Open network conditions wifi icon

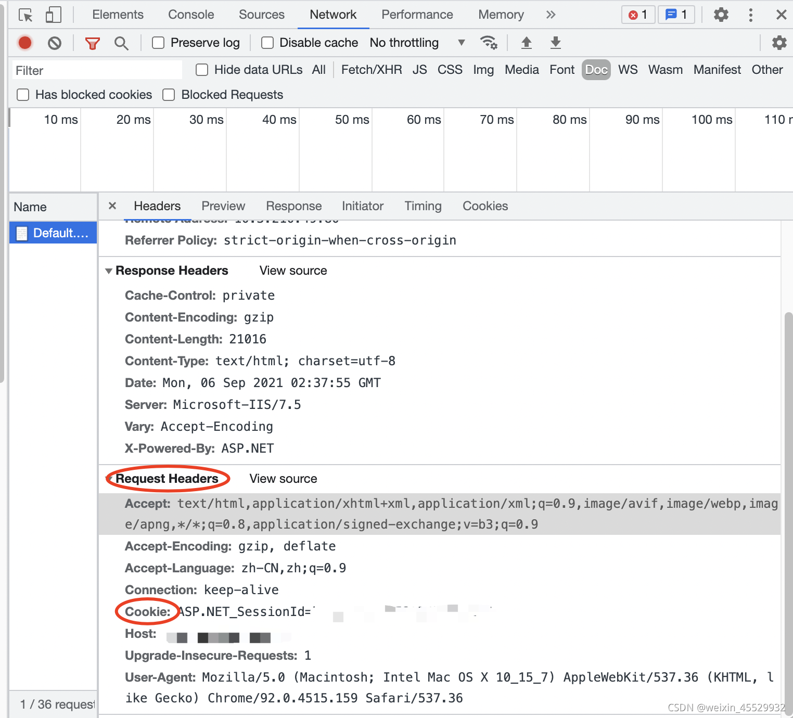489,42
